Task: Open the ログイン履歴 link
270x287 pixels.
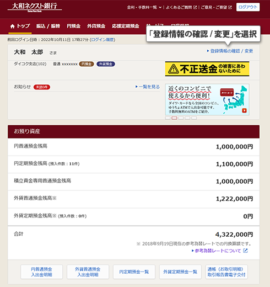Action: [102, 40]
